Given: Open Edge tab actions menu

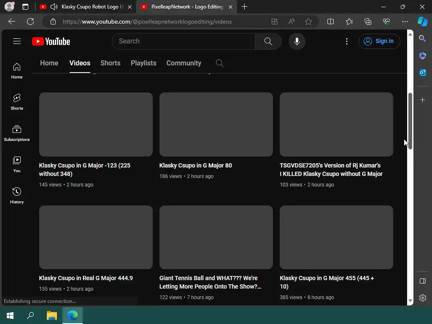Looking at the screenshot, I should (x=25, y=7).
